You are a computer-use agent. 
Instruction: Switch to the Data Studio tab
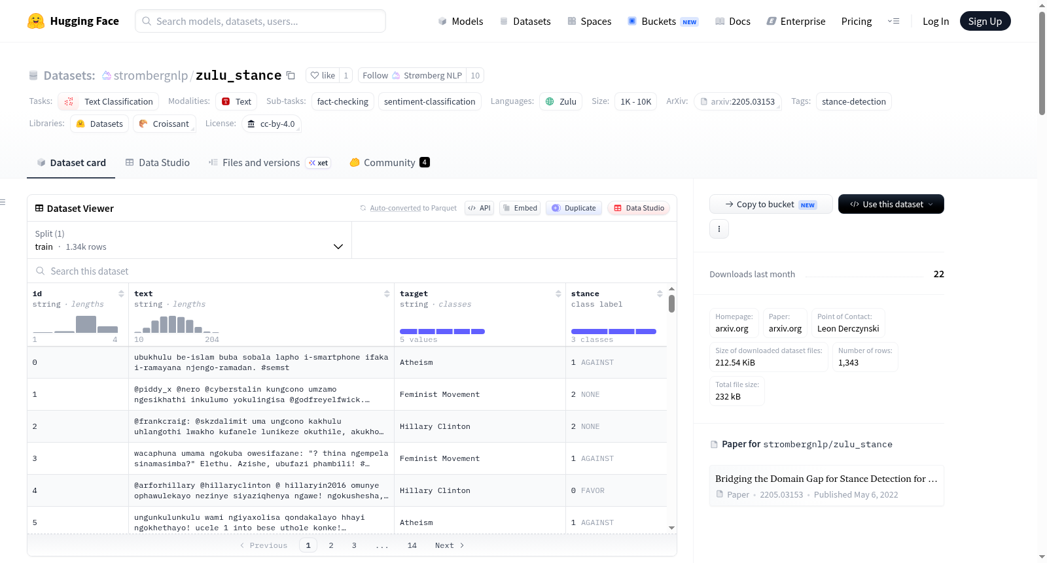pyautogui.click(x=158, y=162)
